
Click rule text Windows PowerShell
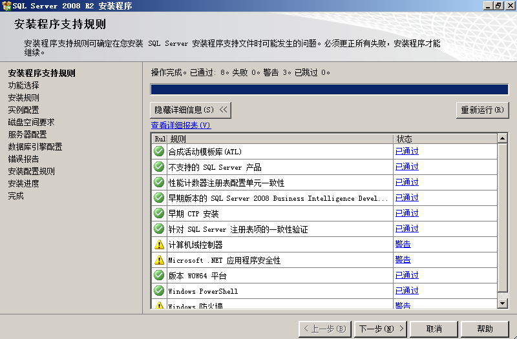coord(203,291)
